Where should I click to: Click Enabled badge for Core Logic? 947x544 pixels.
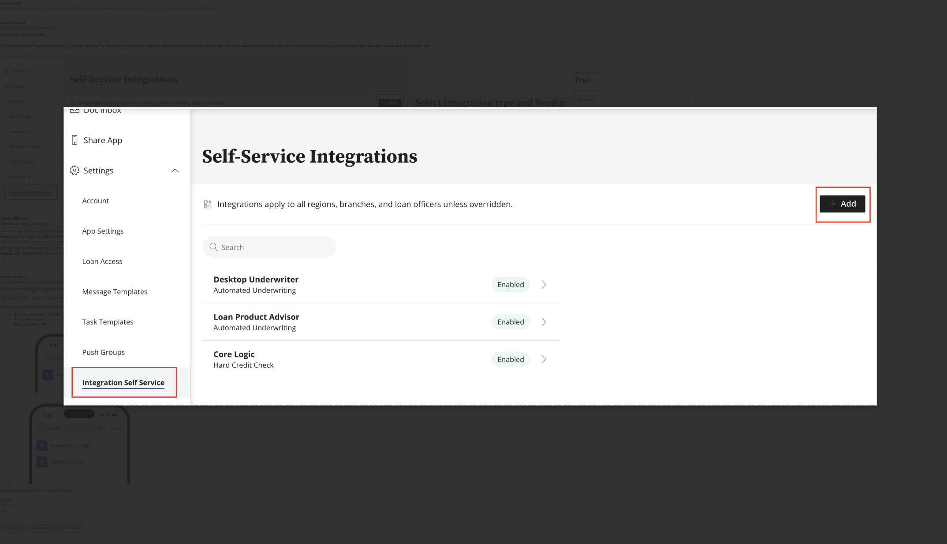(x=511, y=360)
